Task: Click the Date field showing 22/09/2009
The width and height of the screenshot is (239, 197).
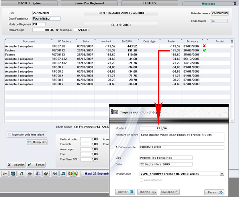Action: coord(43,13)
